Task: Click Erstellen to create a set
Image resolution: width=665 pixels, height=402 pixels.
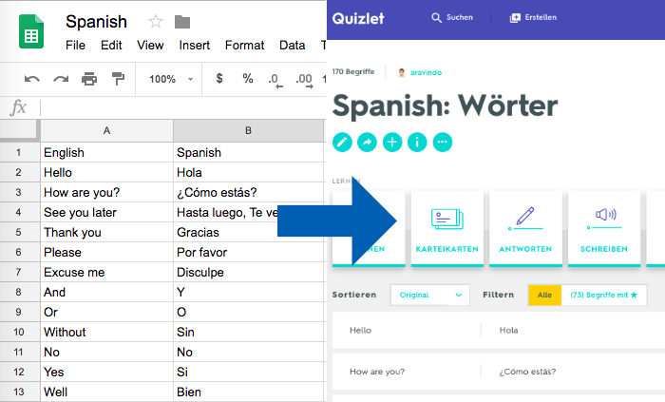Action: point(533,17)
